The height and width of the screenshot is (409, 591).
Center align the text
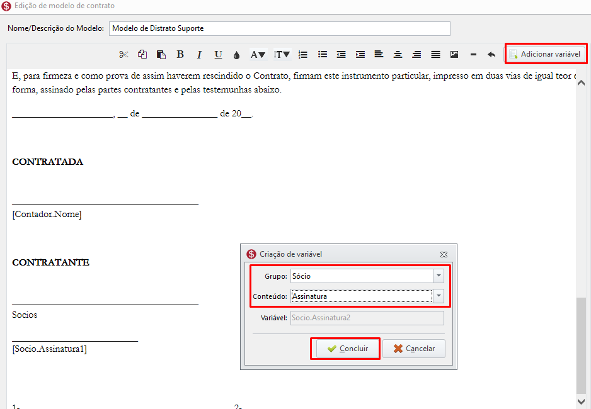pos(398,55)
